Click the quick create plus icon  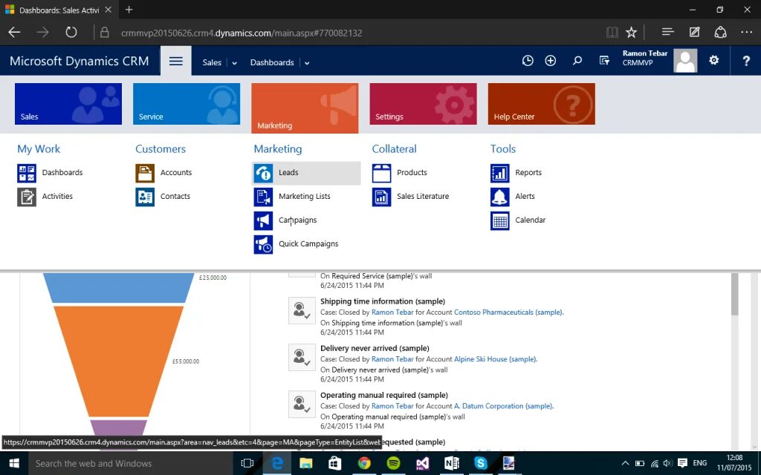pos(551,61)
